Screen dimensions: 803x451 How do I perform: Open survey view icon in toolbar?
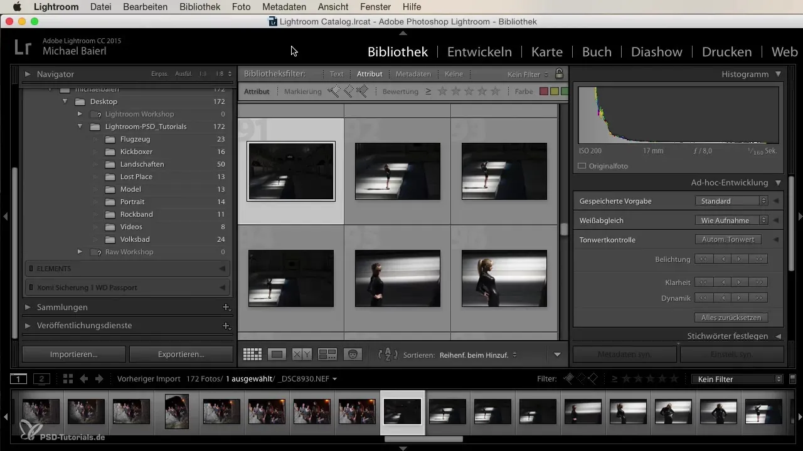tap(327, 355)
